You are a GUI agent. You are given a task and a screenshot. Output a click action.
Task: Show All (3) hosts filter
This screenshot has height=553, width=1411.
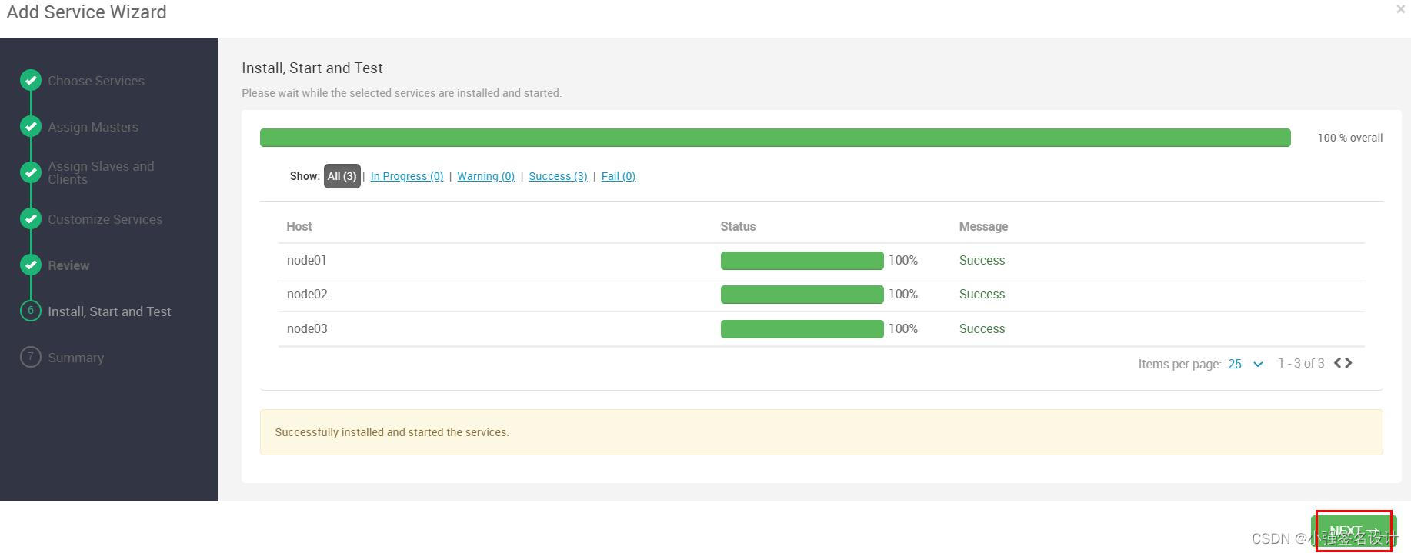tap(342, 176)
